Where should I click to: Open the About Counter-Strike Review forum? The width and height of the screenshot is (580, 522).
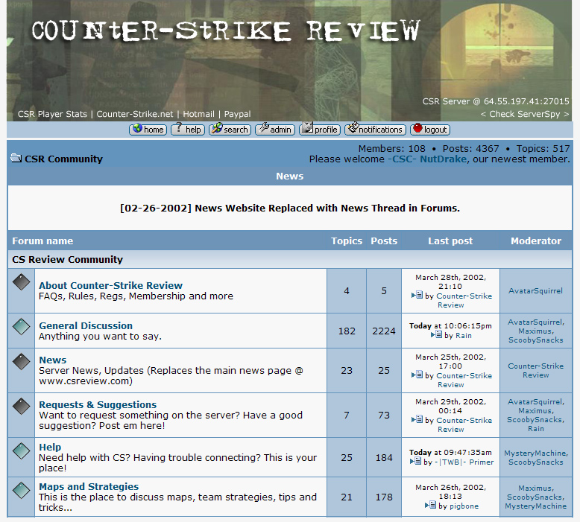(110, 285)
